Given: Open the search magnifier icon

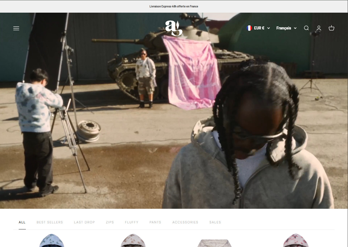Looking at the screenshot, I should (x=306, y=28).
